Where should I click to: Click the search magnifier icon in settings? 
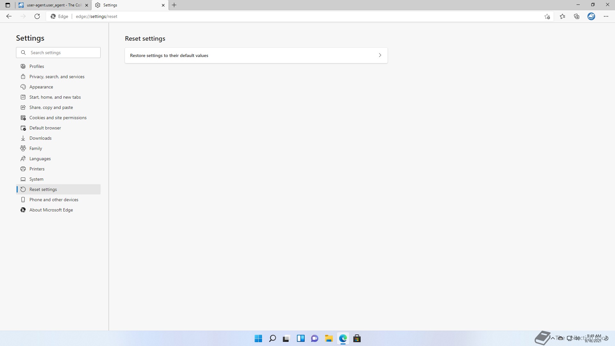(x=23, y=53)
